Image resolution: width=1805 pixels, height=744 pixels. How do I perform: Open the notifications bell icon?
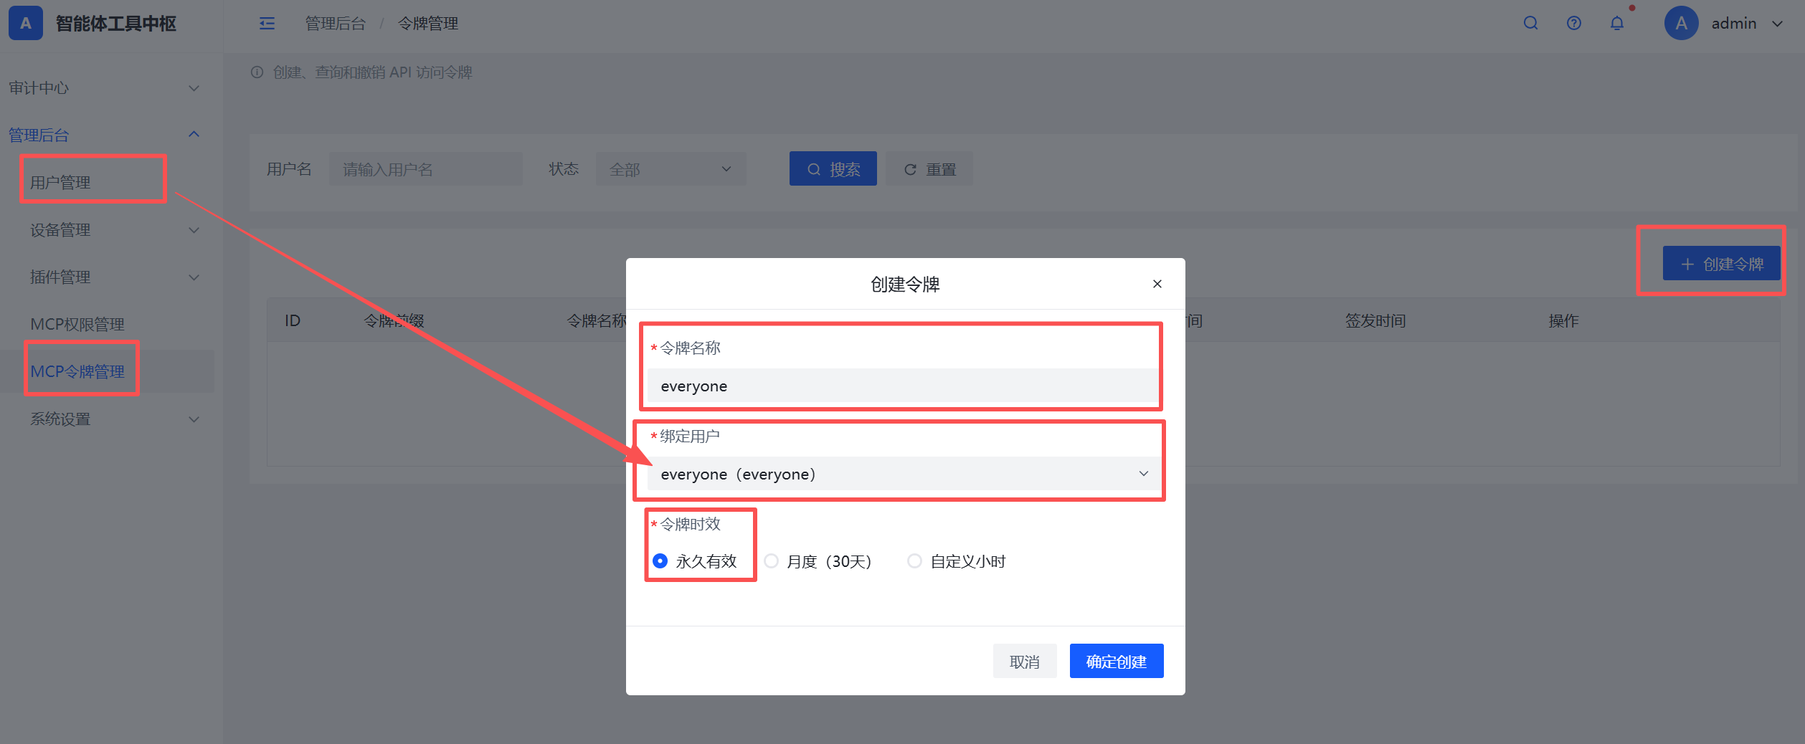[1616, 23]
